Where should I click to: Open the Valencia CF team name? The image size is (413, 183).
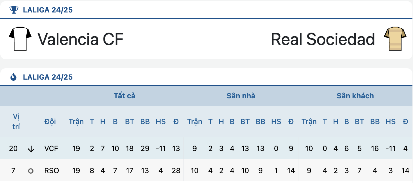pyautogui.click(x=81, y=39)
